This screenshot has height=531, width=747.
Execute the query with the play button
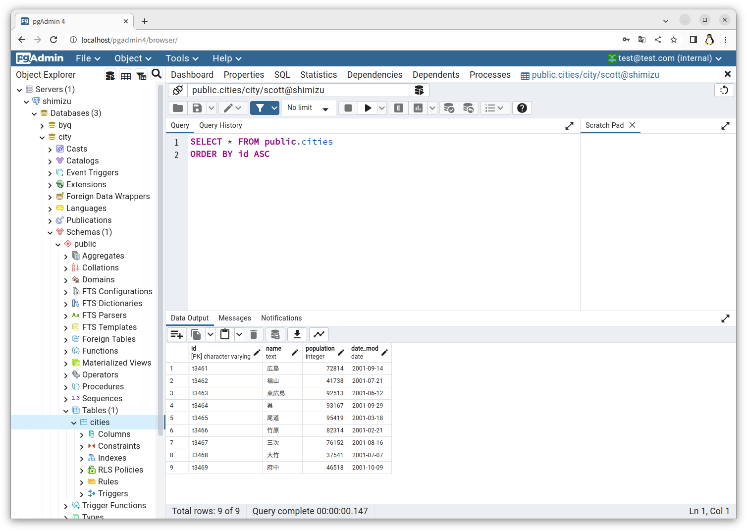[368, 107]
